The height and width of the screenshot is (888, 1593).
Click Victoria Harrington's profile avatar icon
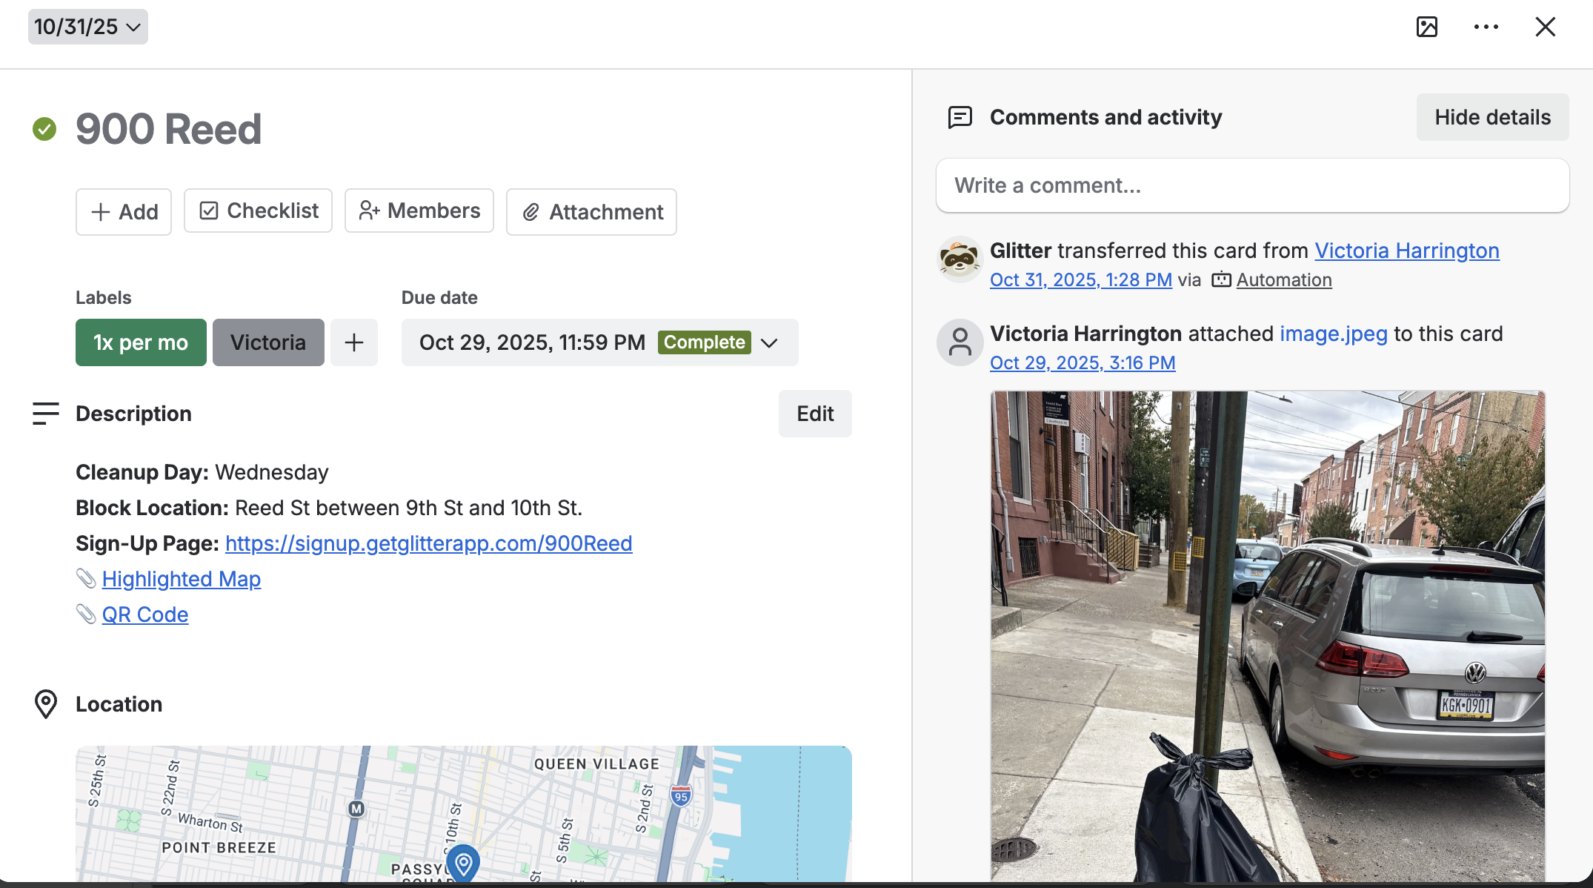click(960, 342)
